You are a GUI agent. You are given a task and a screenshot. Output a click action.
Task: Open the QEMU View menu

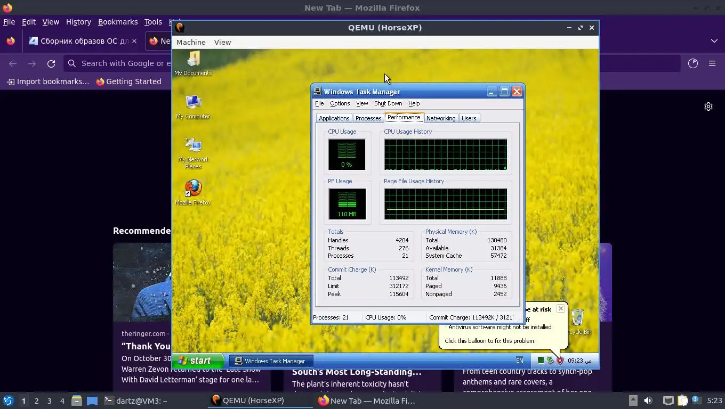[222, 42]
